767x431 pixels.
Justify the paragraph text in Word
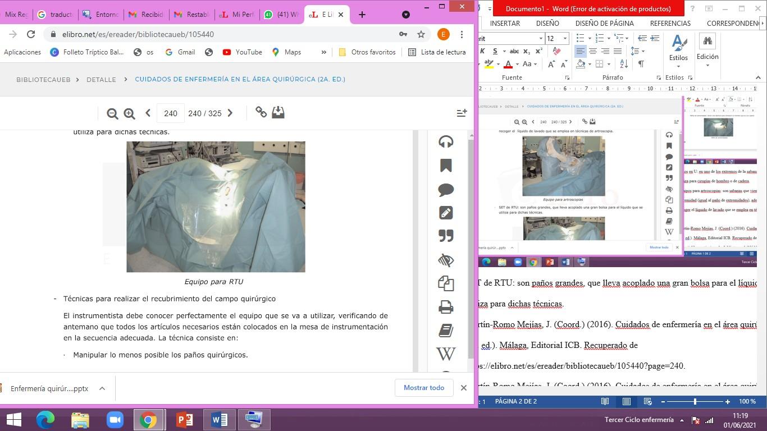617,51
